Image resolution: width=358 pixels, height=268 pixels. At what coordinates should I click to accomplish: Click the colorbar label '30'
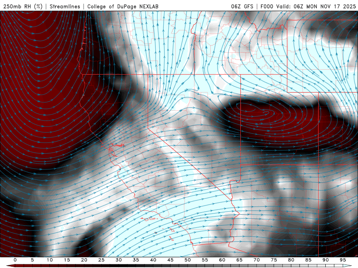[119, 260]
